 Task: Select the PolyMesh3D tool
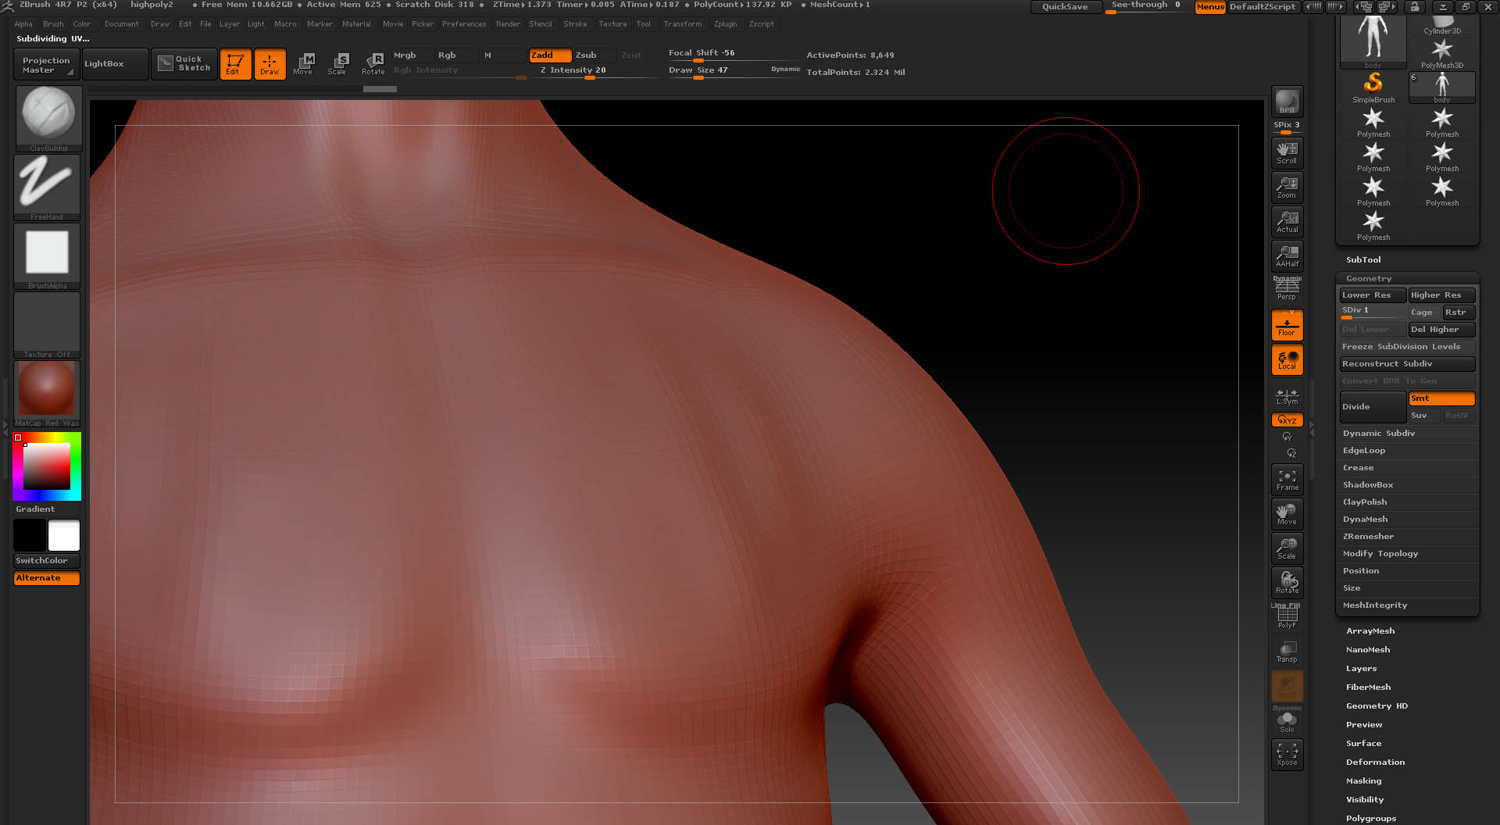coord(1442,53)
